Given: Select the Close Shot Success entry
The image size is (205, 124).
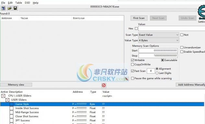Looking at the screenshot, I should (27, 116).
